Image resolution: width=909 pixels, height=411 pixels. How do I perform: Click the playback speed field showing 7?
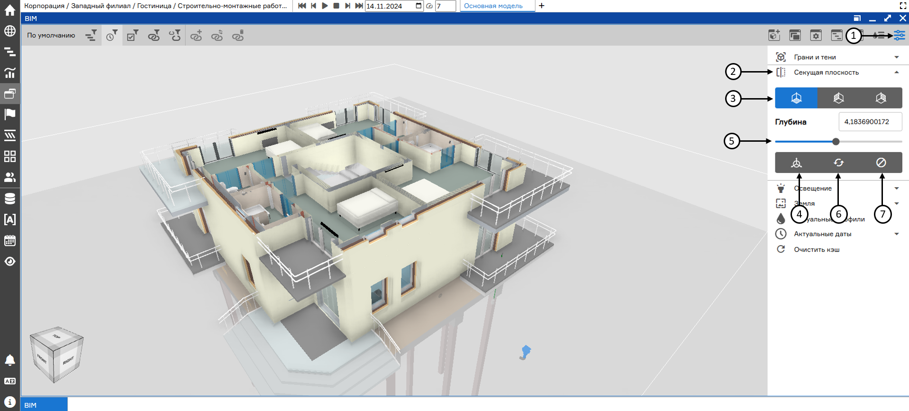click(445, 6)
